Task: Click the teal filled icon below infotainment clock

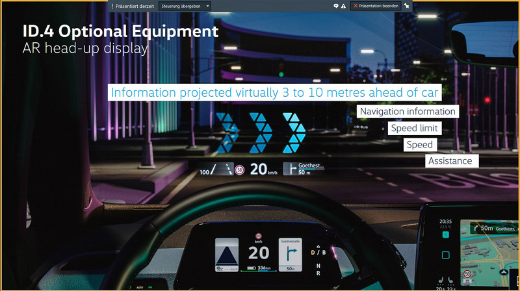Action: click(445, 234)
